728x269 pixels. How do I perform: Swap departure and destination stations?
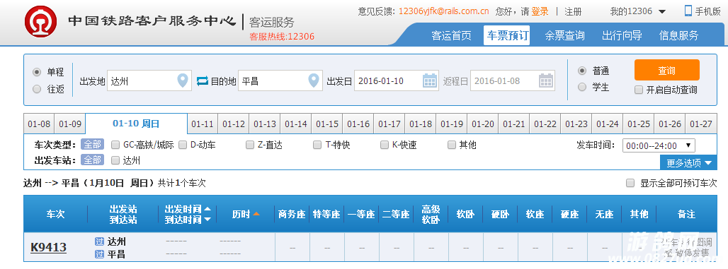point(203,81)
